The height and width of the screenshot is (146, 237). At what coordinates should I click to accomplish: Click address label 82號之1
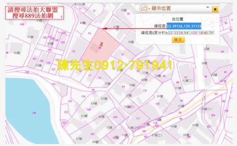pyautogui.click(x=188, y=81)
